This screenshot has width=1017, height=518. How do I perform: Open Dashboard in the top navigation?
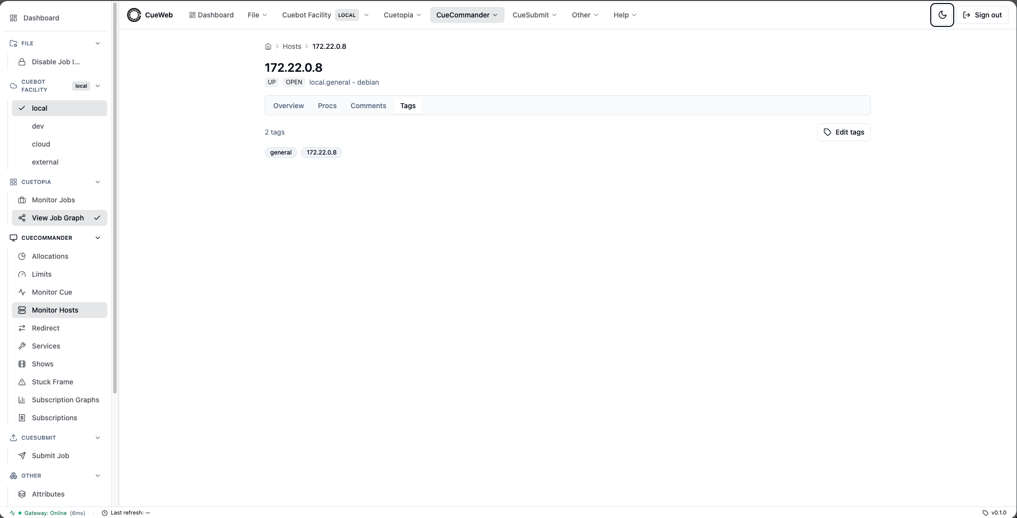click(x=211, y=15)
